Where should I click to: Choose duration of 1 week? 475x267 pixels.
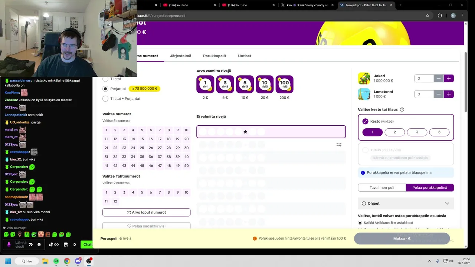click(372, 132)
